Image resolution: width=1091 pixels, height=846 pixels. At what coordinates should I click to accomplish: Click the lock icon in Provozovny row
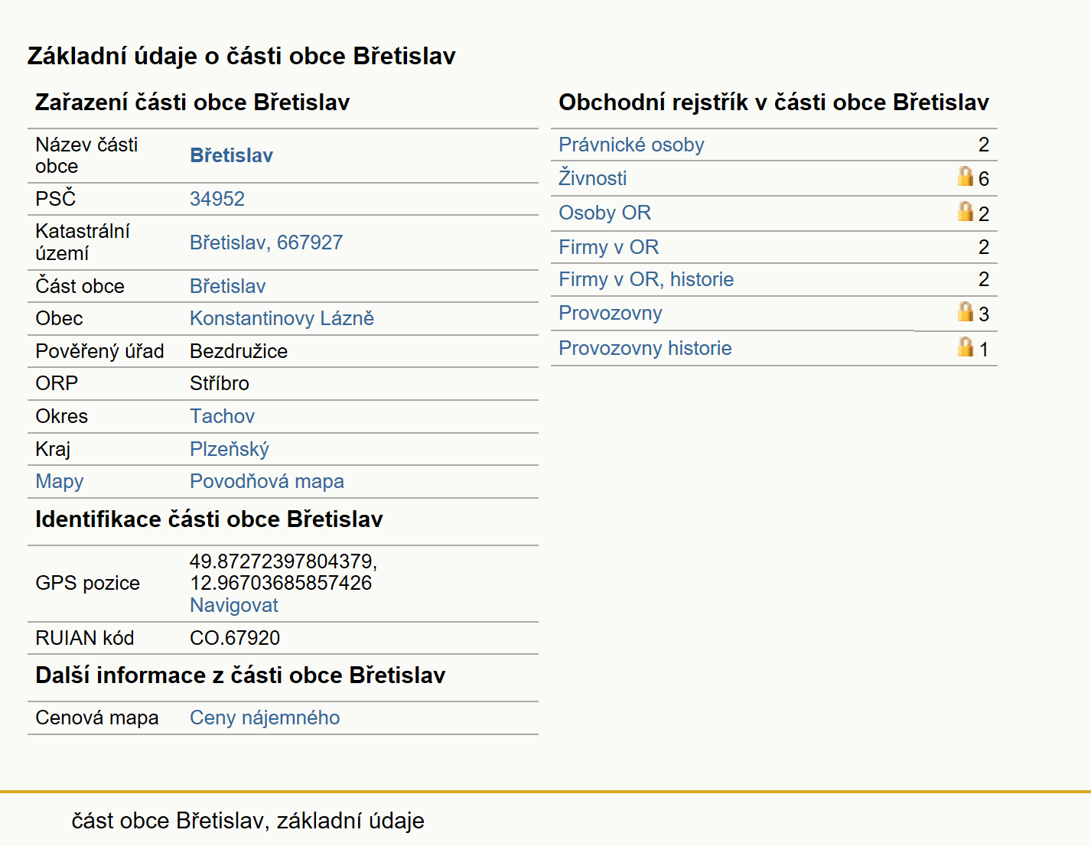[x=966, y=312]
